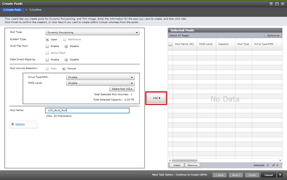Open Selected Pools Options menu
Viewport: 287px width, 180px height.
click(273, 35)
